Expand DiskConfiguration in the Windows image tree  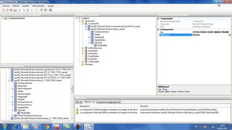point(12,88)
